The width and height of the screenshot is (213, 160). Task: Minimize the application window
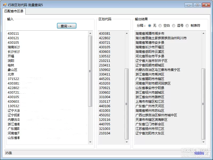[x=189, y=5]
